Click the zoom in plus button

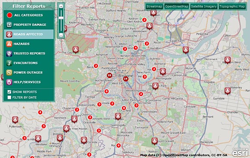tap(61, 6)
